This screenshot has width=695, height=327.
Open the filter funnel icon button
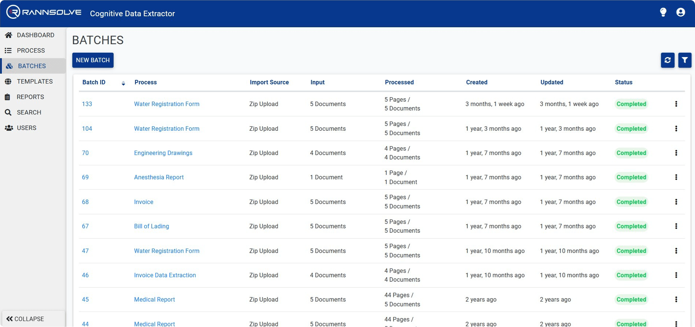pos(685,60)
